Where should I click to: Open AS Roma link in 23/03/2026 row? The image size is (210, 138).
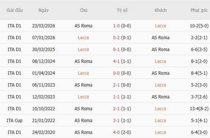pos(83,26)
